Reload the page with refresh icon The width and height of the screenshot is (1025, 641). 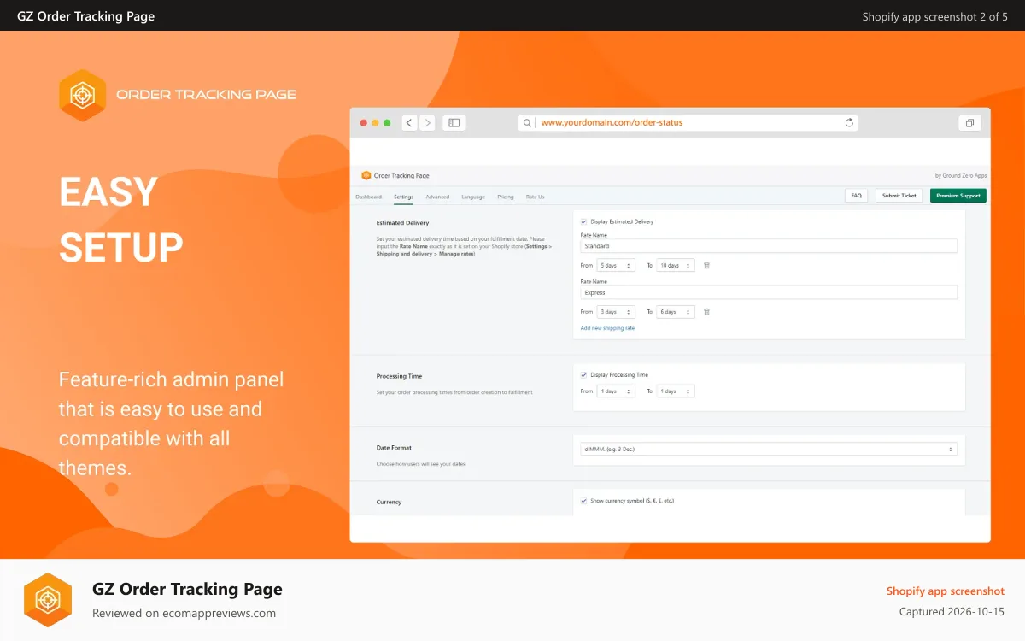point(849,122)
